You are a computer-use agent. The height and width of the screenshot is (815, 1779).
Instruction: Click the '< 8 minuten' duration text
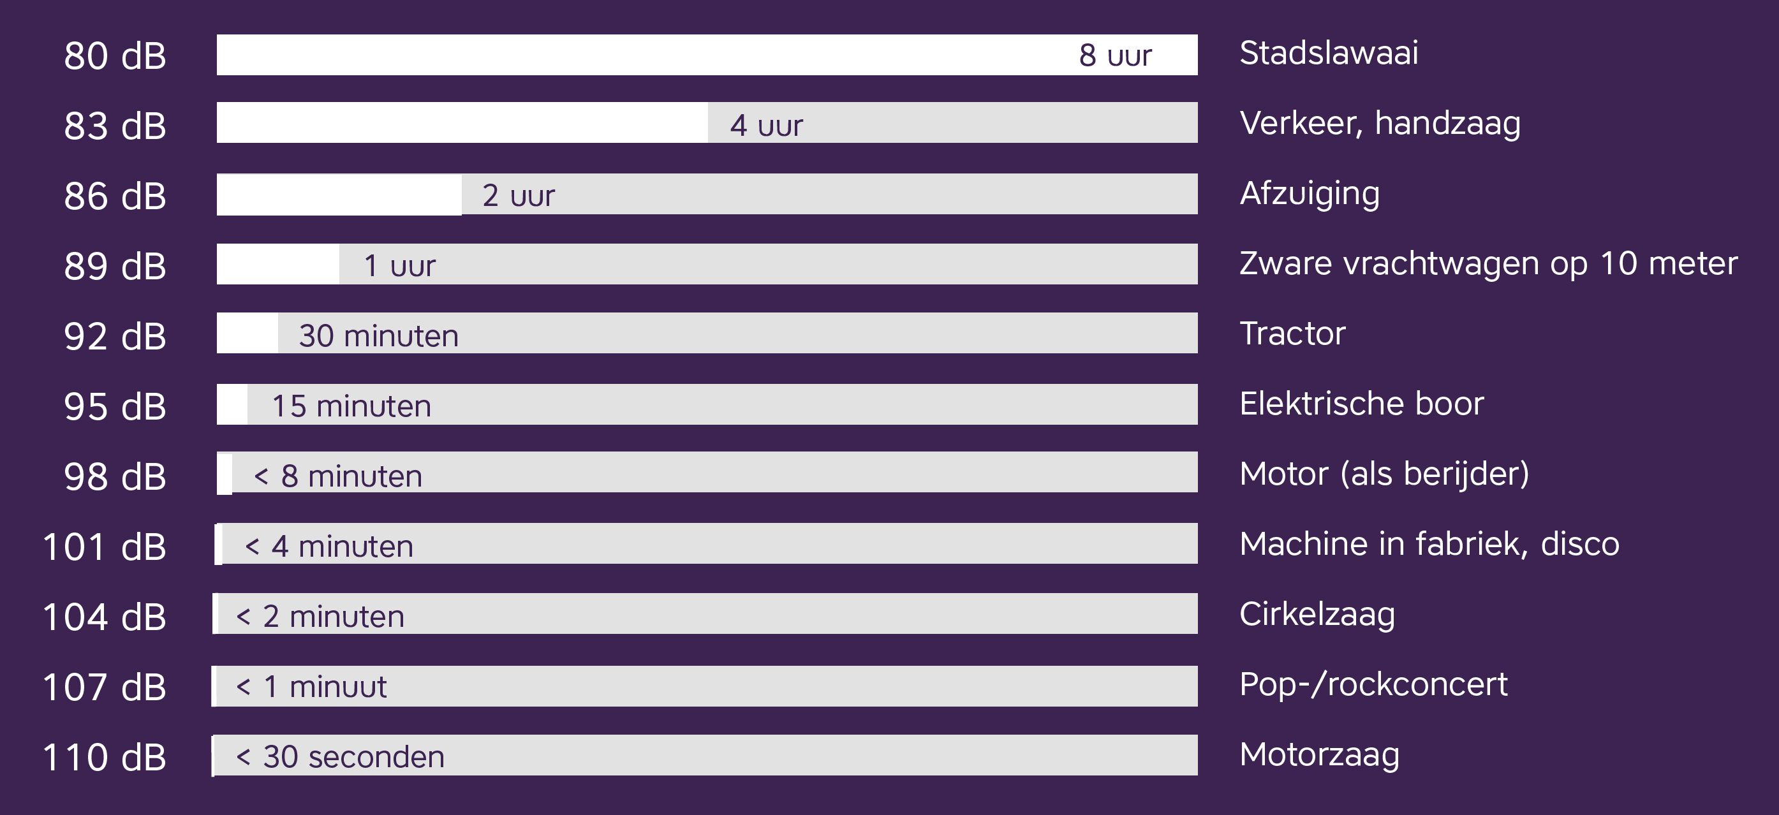pyautogui.click(x=337, y=476)
